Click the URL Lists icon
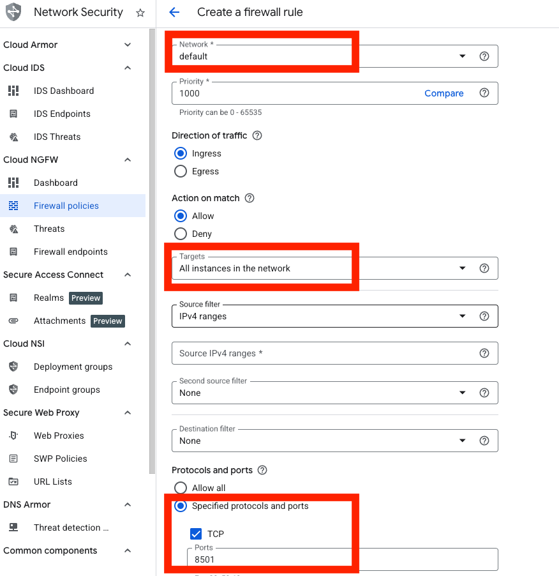This screenshot has height=576, width=559. (13, 481)
